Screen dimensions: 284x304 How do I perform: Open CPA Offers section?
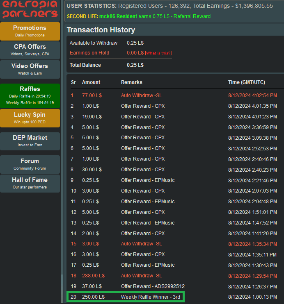30,50
